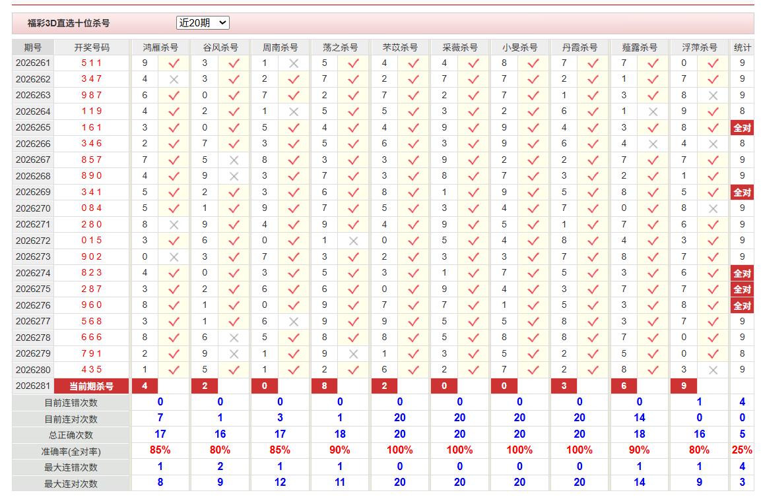Click the 浮萍杀号 column header
The width and height of the screenshot is (761, 501).
point(700,47)
